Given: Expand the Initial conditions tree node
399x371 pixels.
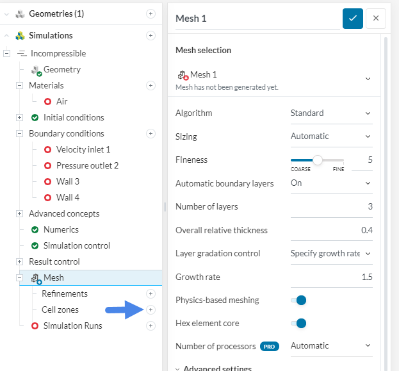Looking at the screenshot, I should point(19,117).
